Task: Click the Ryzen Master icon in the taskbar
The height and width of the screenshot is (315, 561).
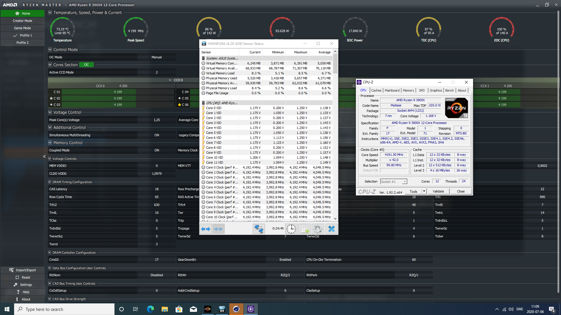Action: pyautogui.click(x=208, y=309)
